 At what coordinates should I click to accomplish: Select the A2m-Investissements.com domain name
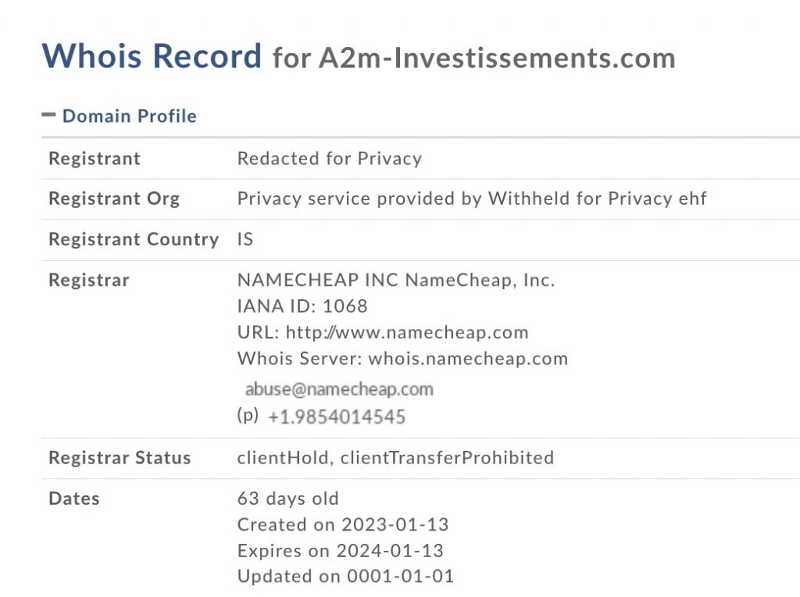(497, 58)
